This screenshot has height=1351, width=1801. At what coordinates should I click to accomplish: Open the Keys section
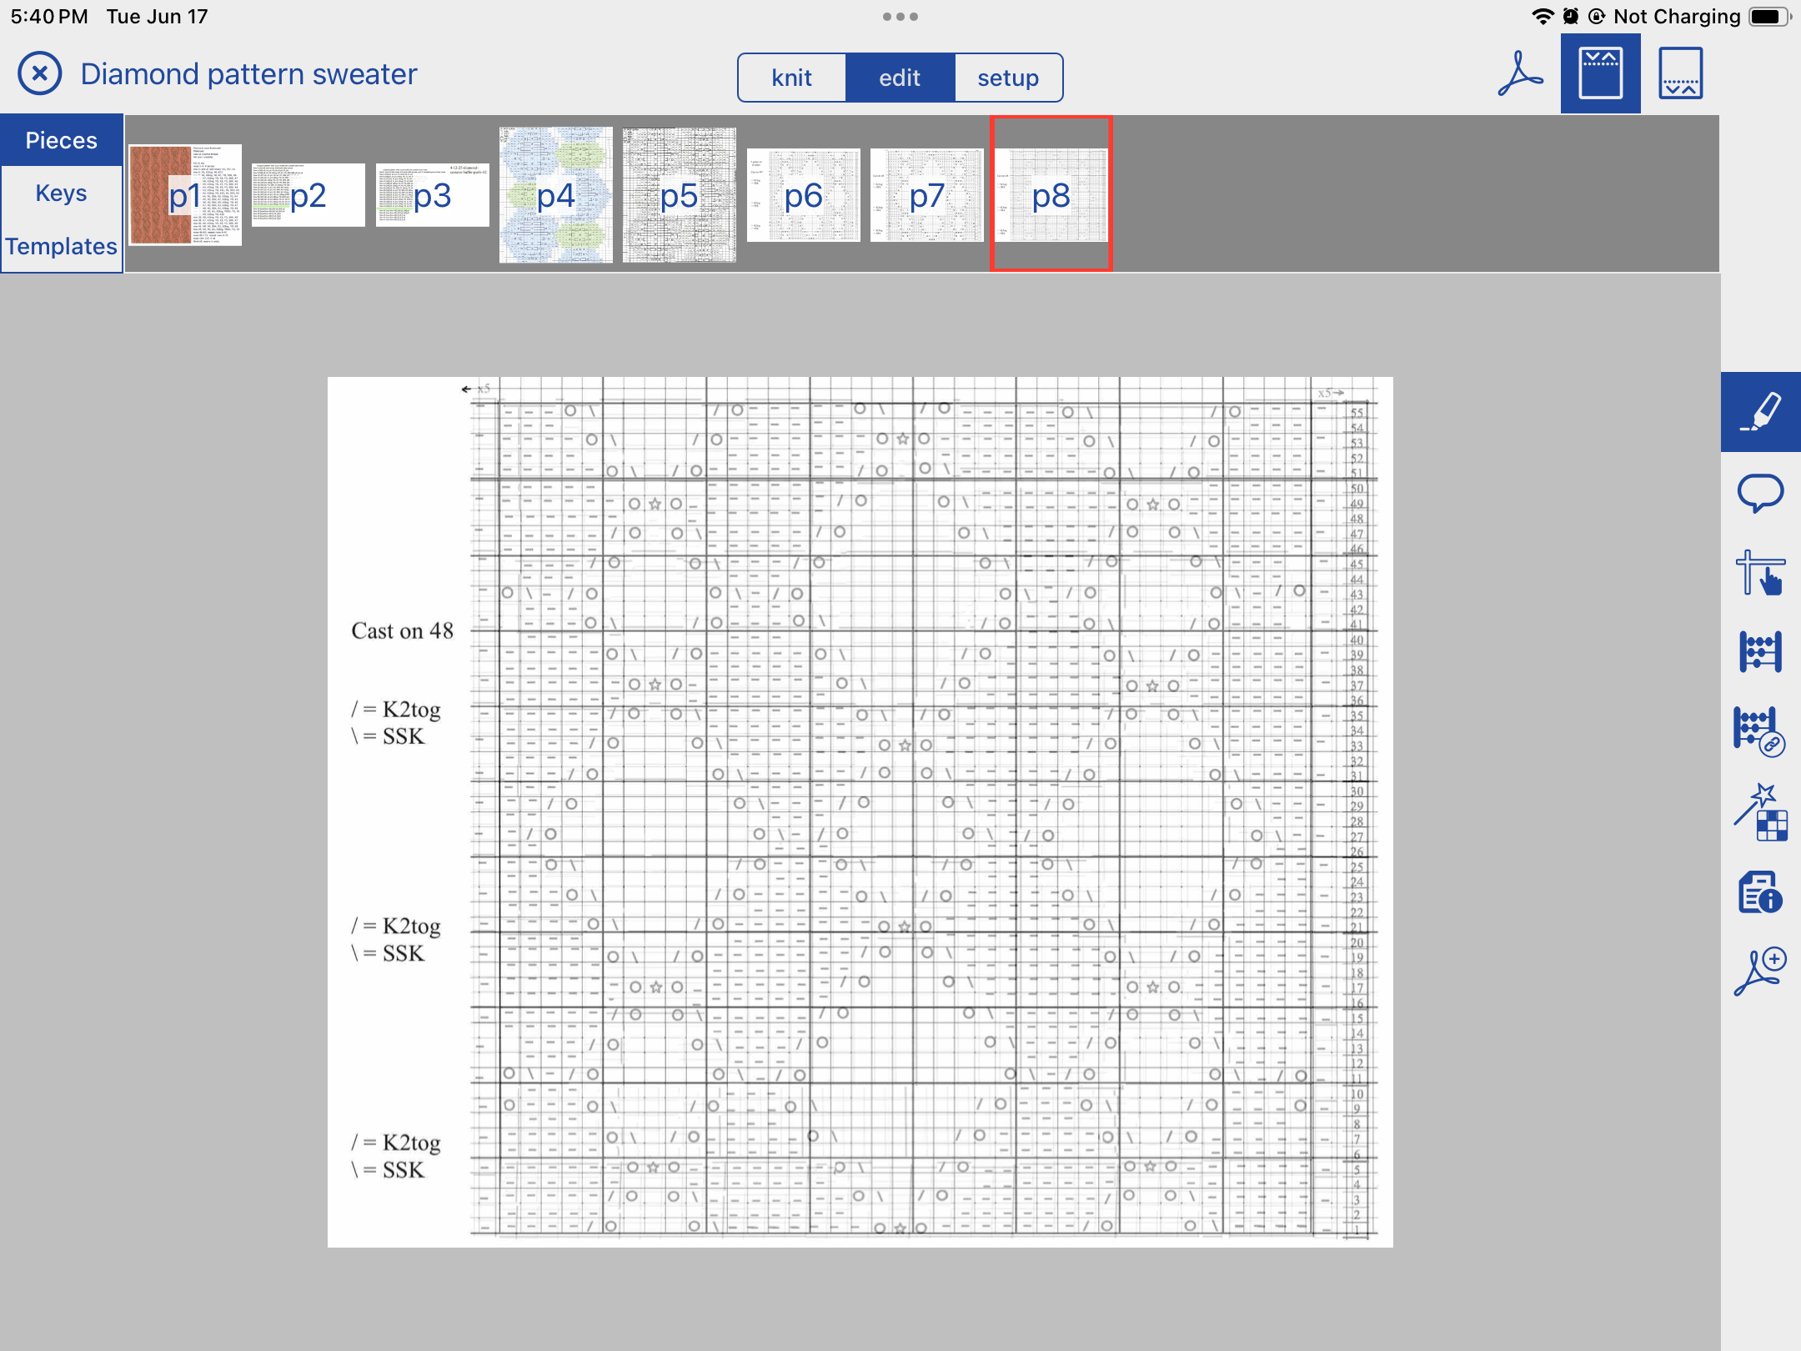61,193
